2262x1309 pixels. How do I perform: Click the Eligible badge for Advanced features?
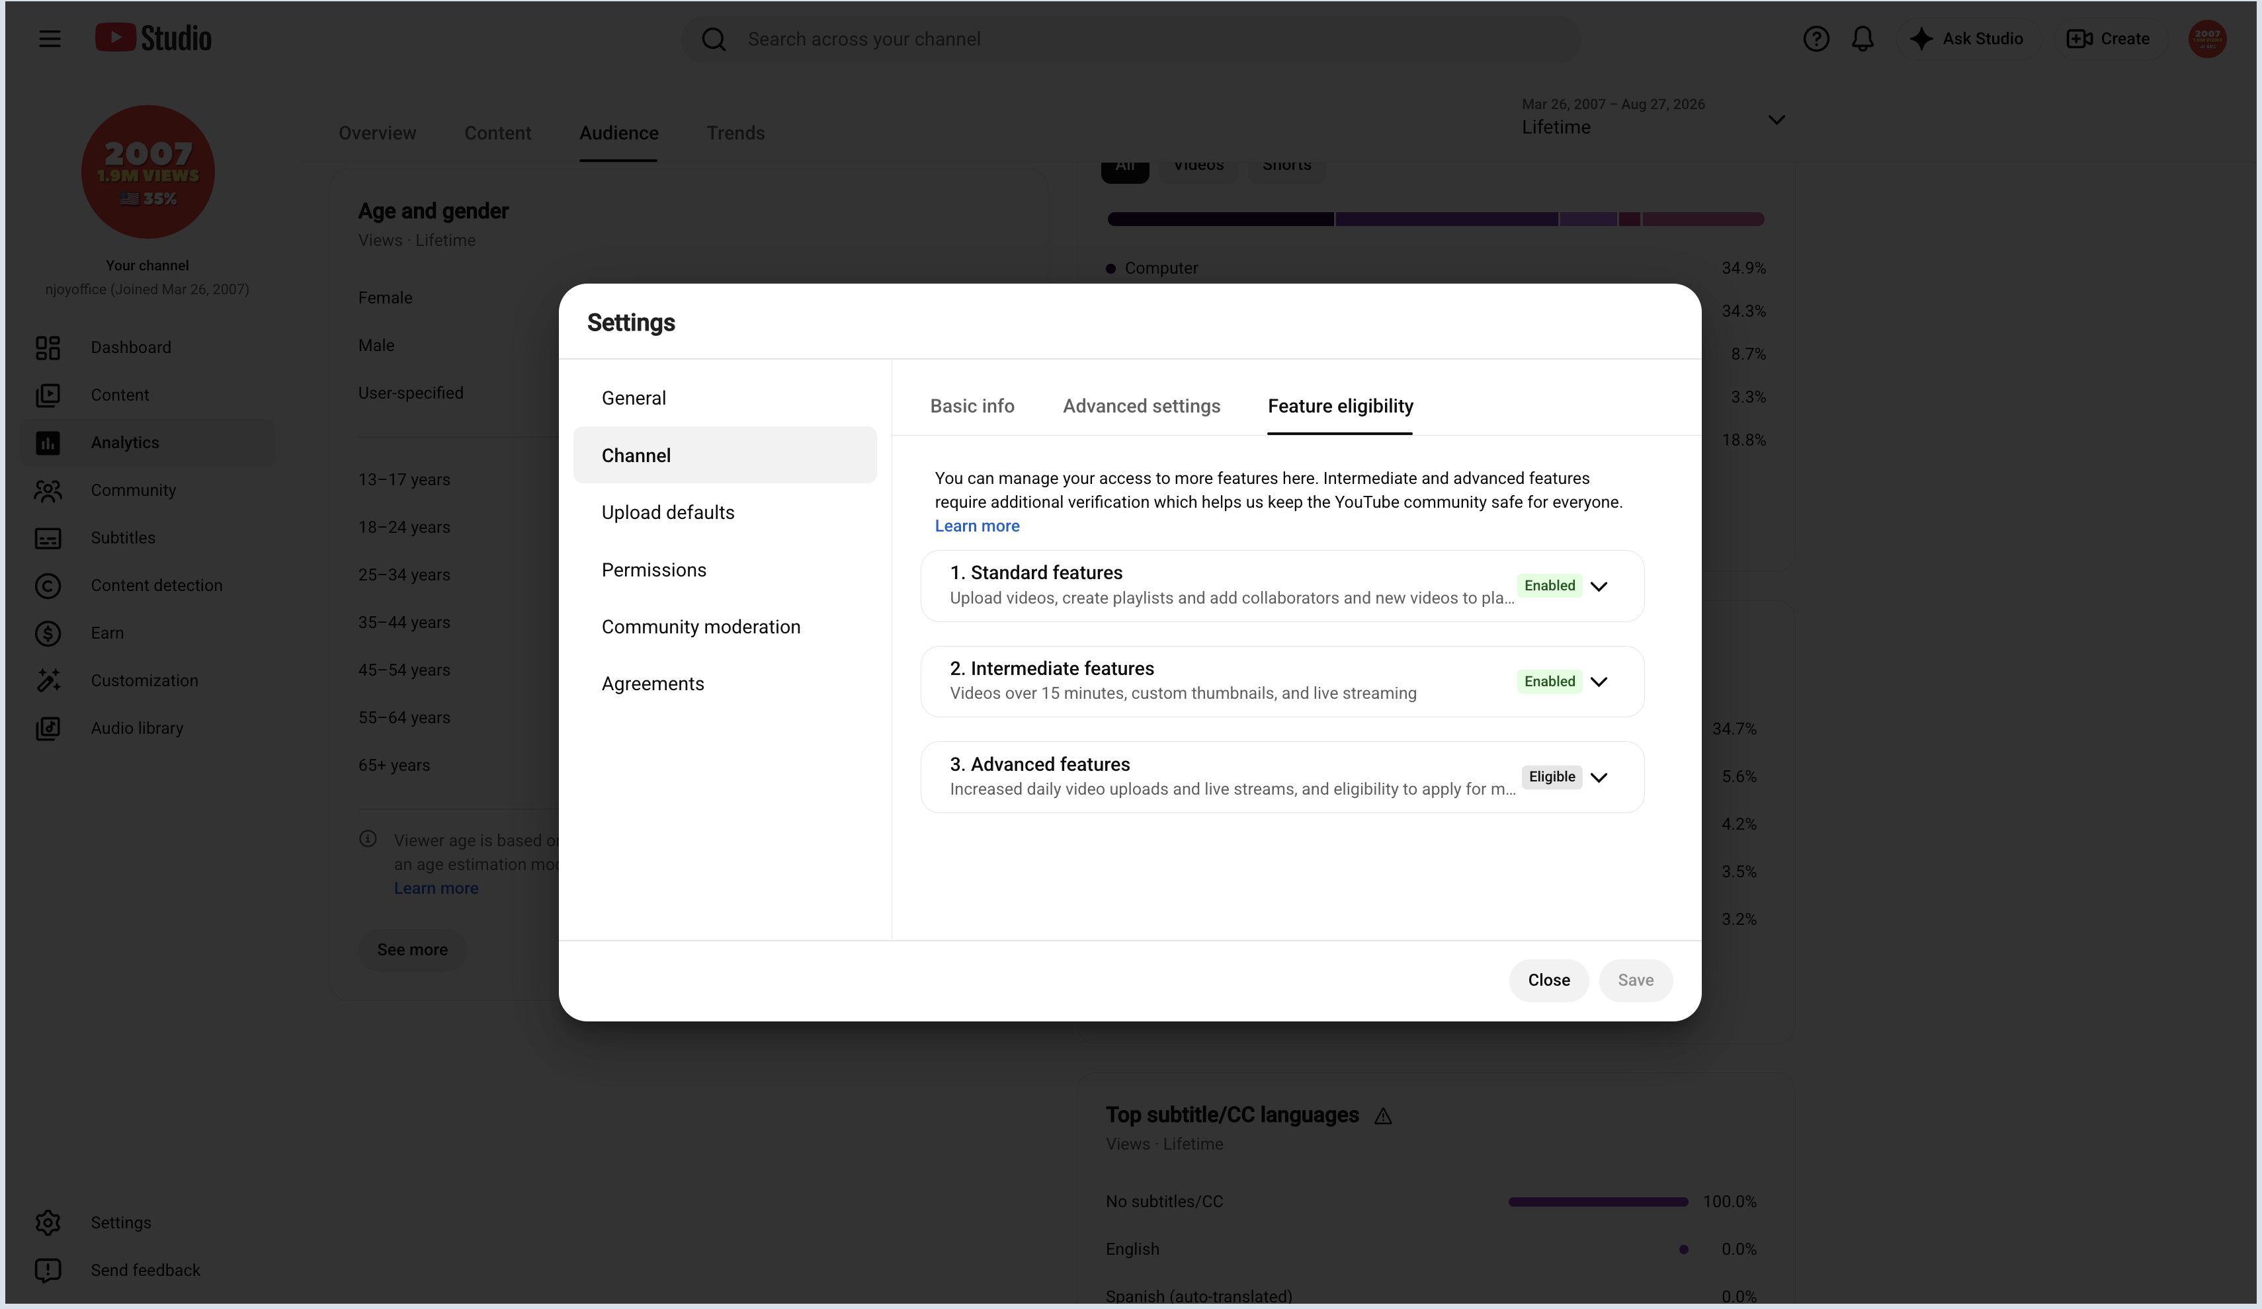1551,777
